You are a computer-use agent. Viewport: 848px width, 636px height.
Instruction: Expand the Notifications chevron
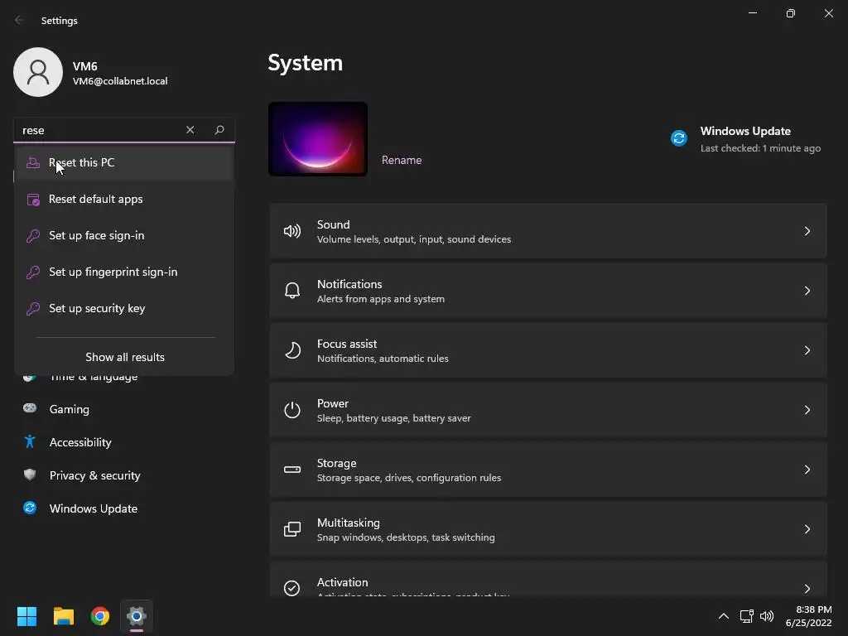coord(807,291)
